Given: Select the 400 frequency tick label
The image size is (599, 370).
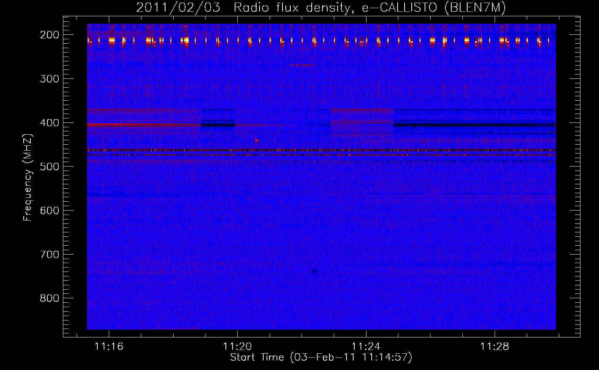Looking at the screenshot, I should click(49, 123).
